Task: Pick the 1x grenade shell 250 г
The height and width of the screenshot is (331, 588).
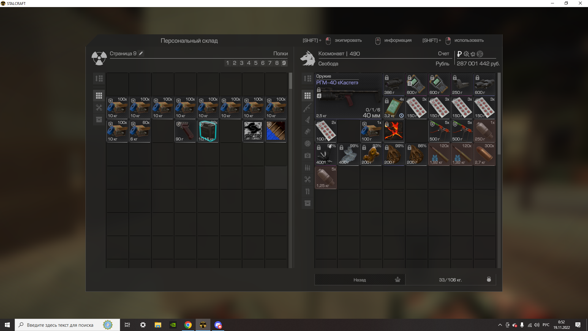Action: coord(484,131)
